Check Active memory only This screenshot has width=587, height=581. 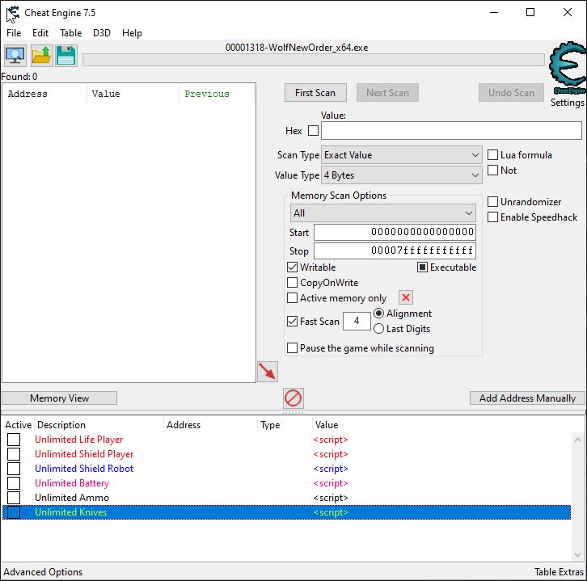[x=292, y=298]
